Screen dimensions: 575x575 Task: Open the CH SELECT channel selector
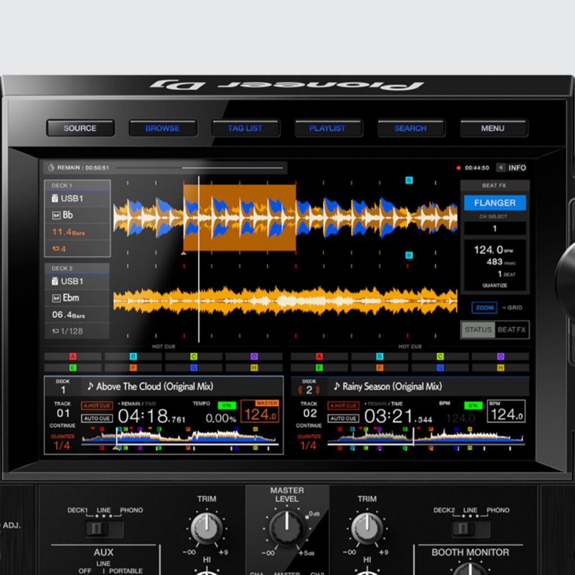(x=495, y=229)
